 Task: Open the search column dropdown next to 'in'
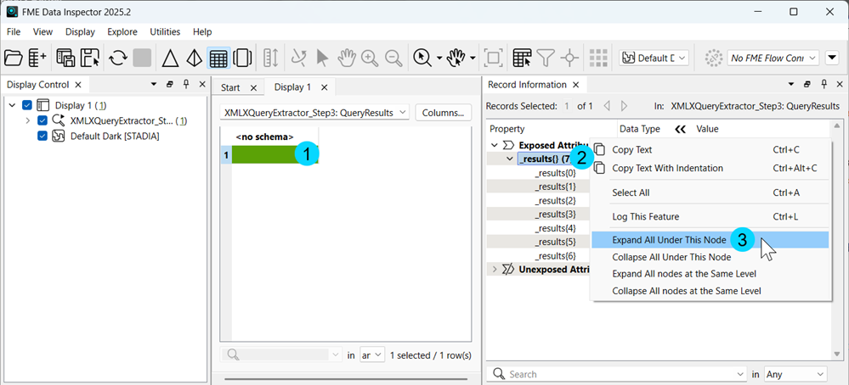[x=372, y=354]
